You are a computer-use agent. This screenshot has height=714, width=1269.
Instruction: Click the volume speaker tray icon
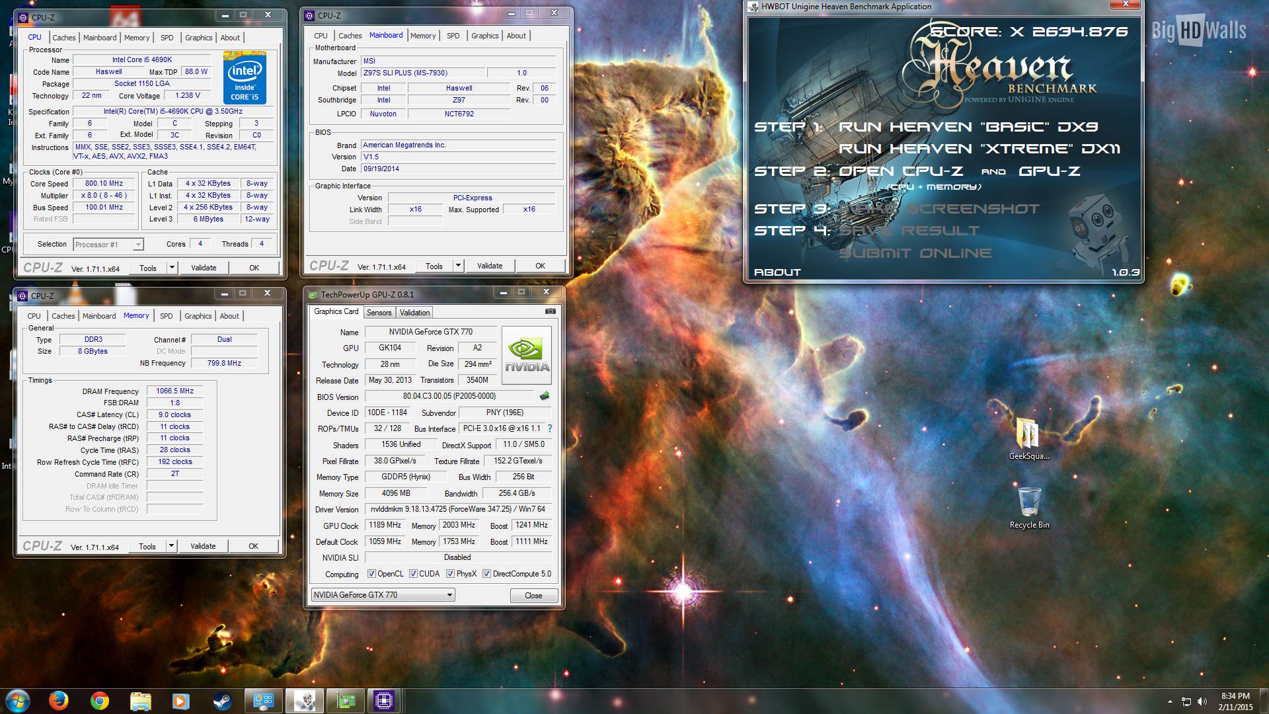coord(1202,701)
